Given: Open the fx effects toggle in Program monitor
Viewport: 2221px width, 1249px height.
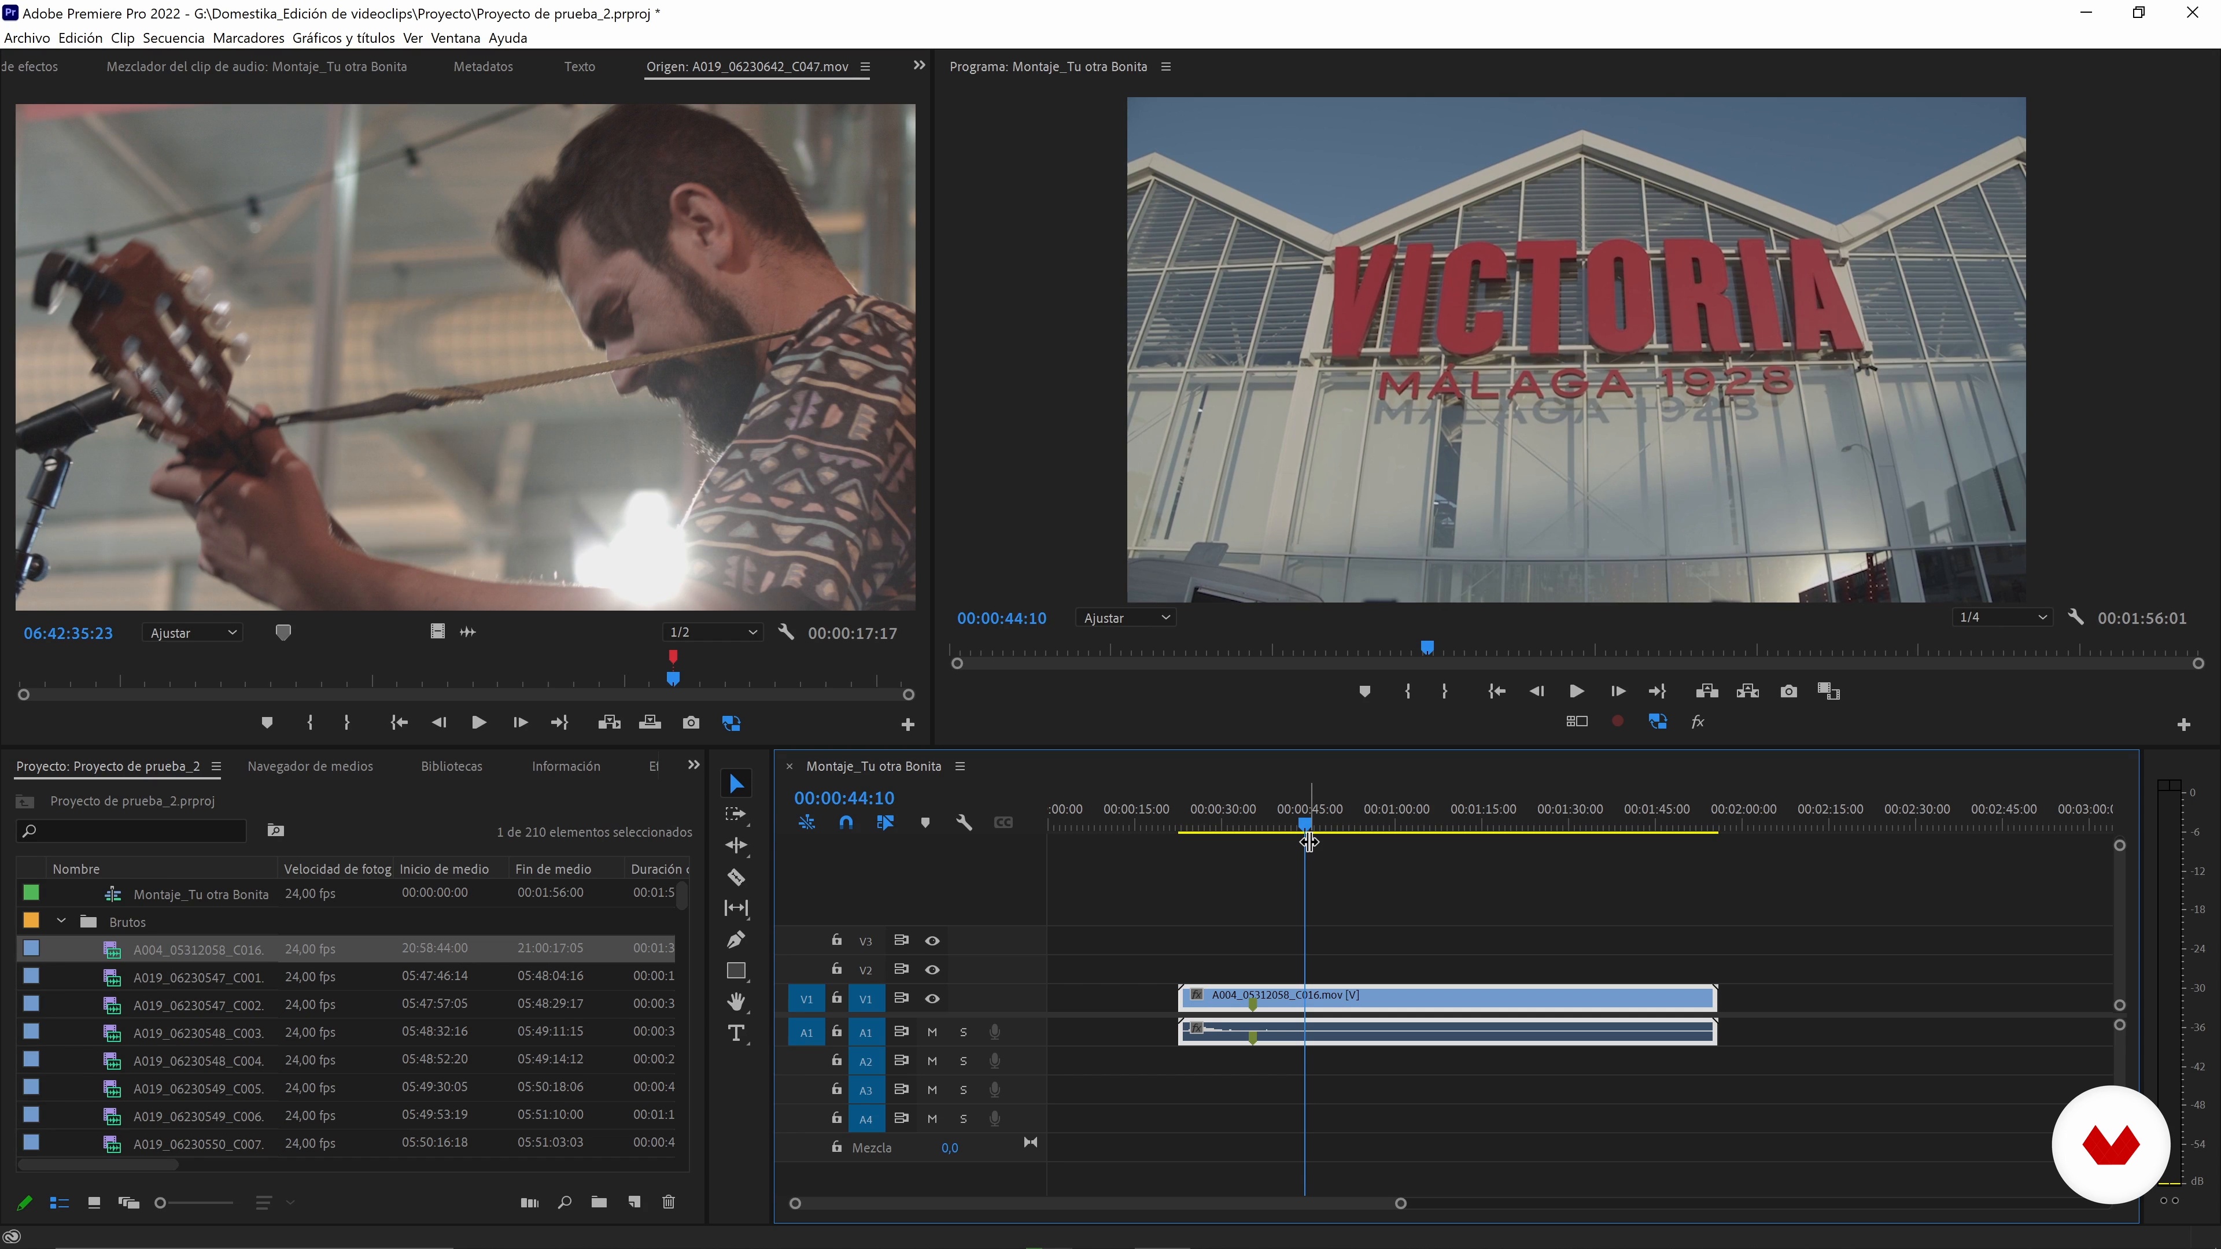Looking at the screenshot, I should (x=1698, y=722).
